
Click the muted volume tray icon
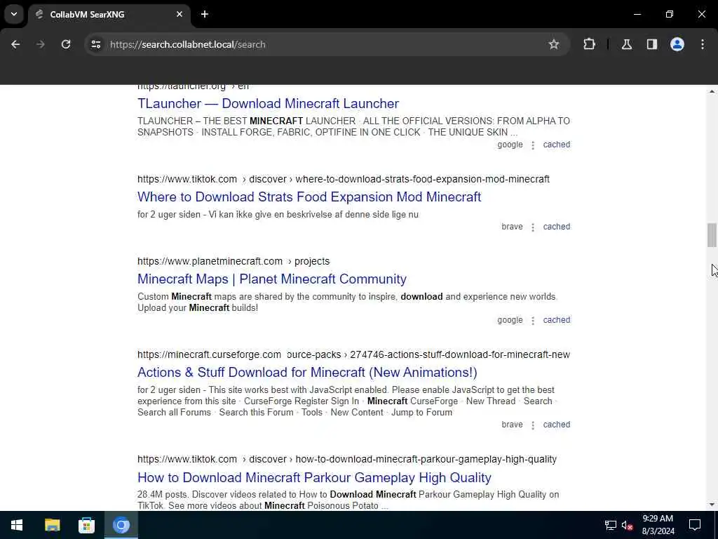pos(627,525)
